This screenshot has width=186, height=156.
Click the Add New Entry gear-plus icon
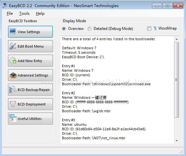point(13,60)
